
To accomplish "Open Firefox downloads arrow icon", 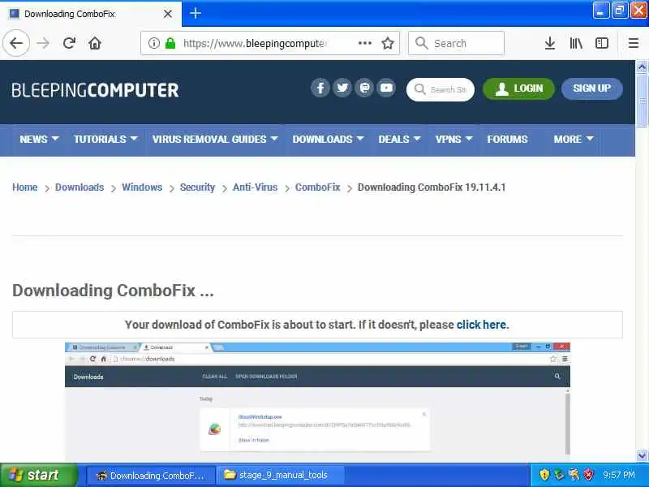I will click(x=550, y=43).
